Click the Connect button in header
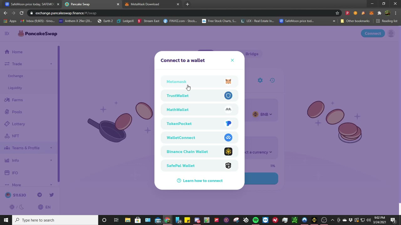401x225 pixels. [373, 33]
